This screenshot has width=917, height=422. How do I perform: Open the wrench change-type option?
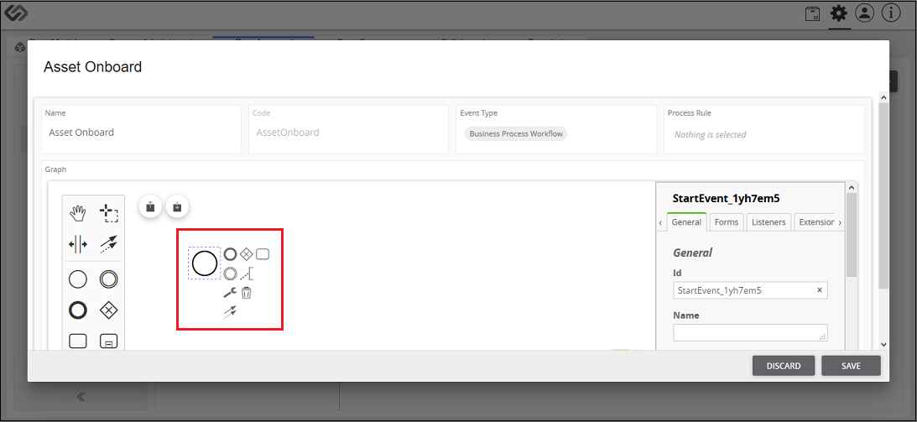[x=231, y=292]
